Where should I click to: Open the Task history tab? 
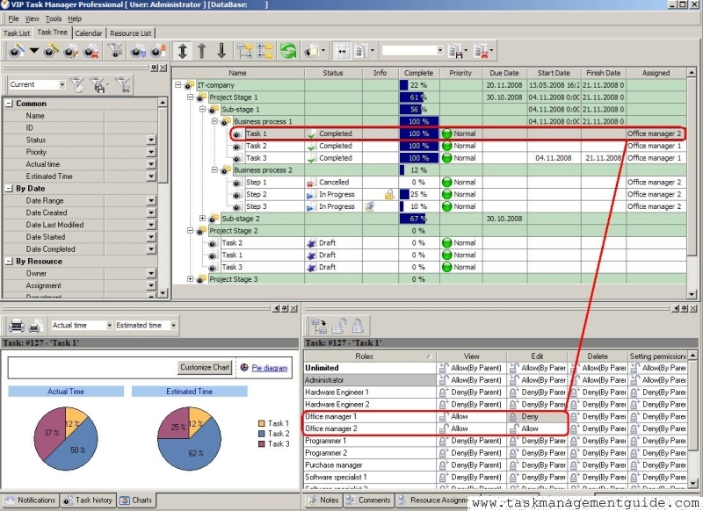89,500
